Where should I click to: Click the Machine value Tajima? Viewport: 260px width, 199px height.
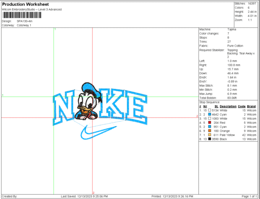(232, 29)
